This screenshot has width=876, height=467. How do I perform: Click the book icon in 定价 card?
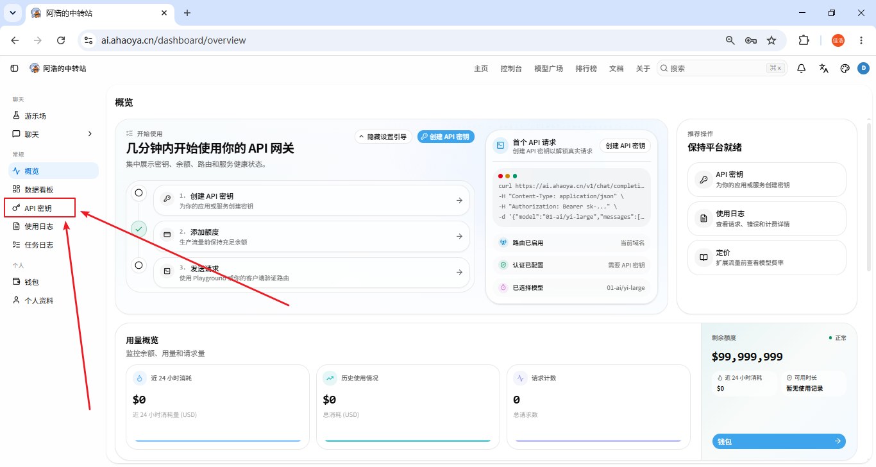click(x=703, y=257)
